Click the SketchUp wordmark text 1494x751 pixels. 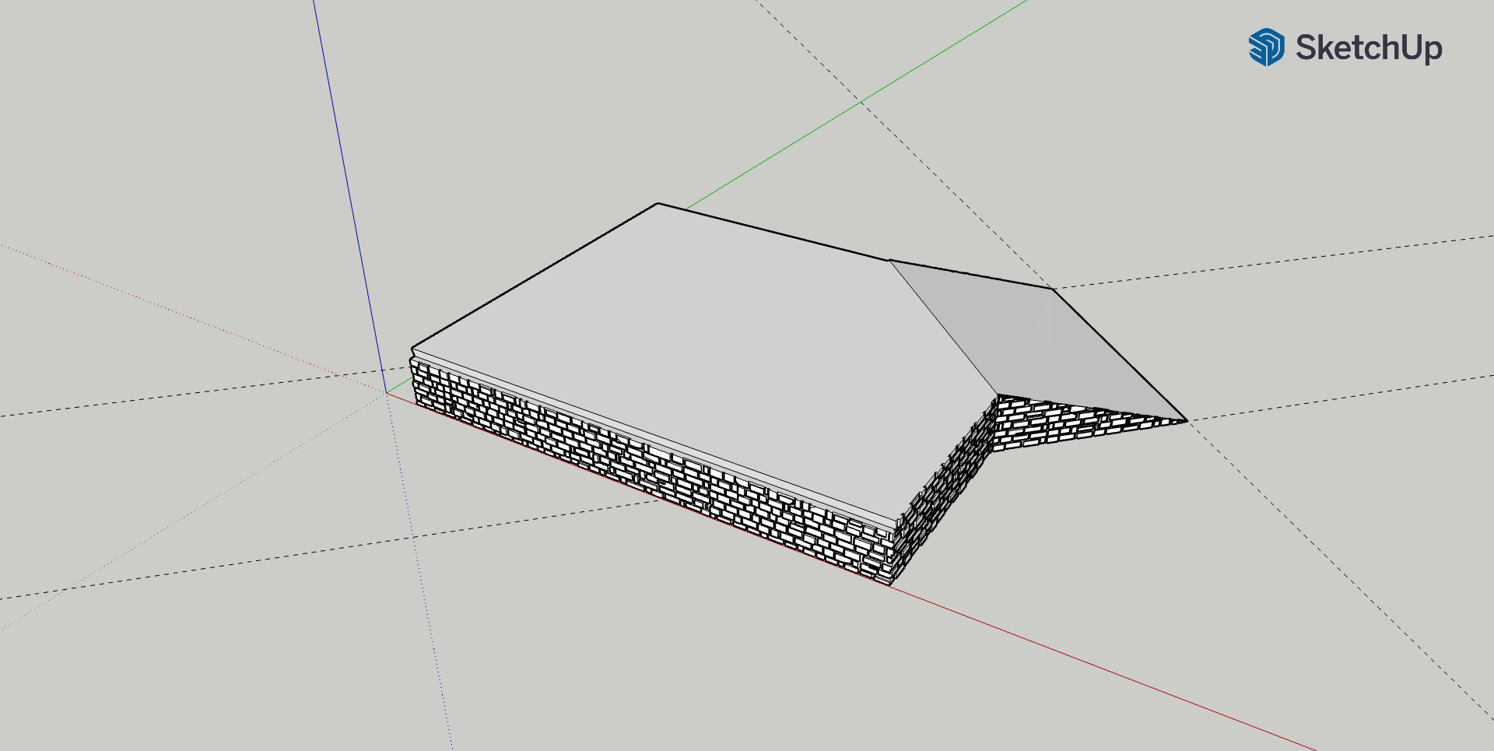(x=1368, y=47)
